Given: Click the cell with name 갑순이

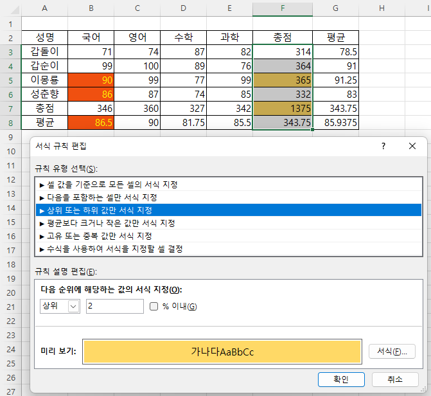Looking at the screenshot, I should [44, 66].
